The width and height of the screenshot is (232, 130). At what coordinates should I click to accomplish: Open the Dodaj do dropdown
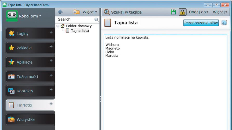click(x=198, y=12)
